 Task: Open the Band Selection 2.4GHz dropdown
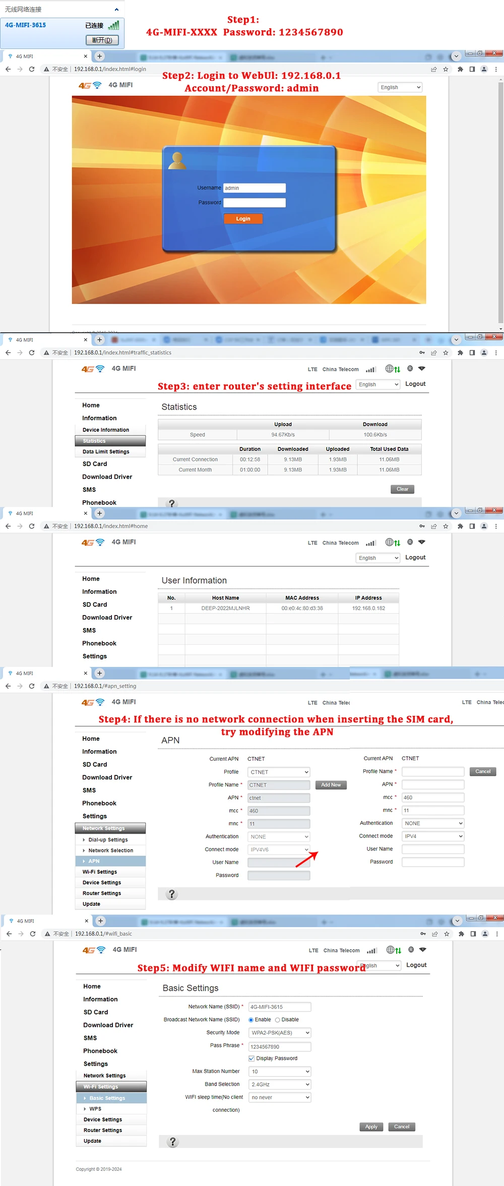coord(280,1084)
